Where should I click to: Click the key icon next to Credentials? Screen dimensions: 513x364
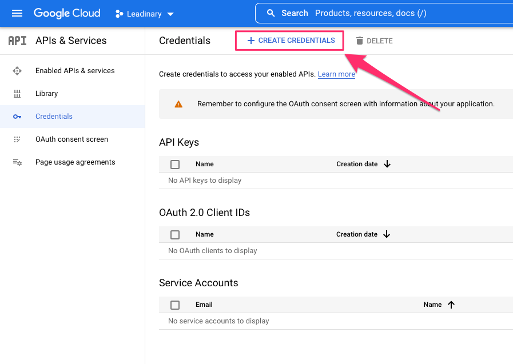[17, 117]
